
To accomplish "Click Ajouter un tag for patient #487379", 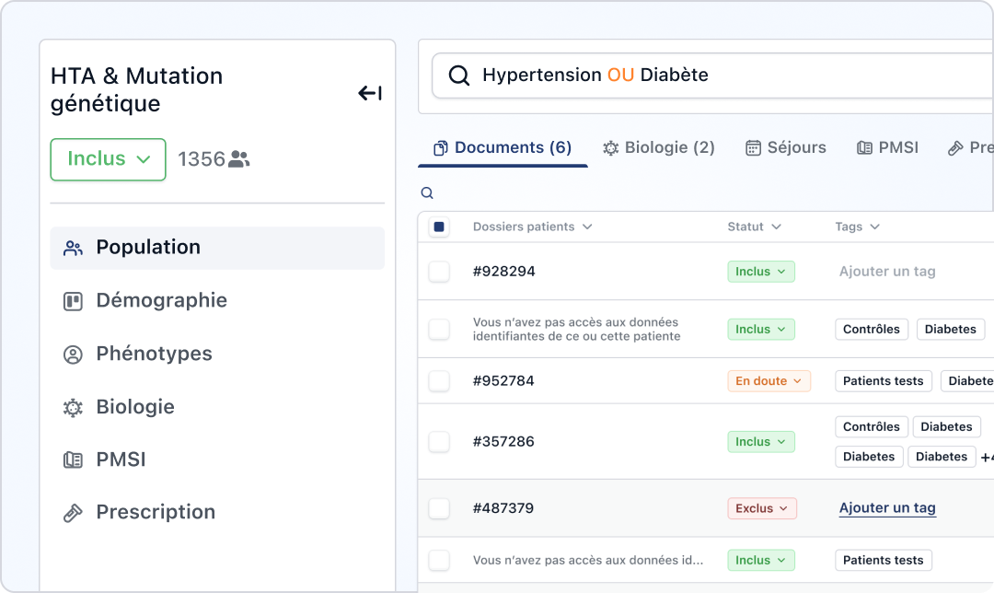I will 886,507.
